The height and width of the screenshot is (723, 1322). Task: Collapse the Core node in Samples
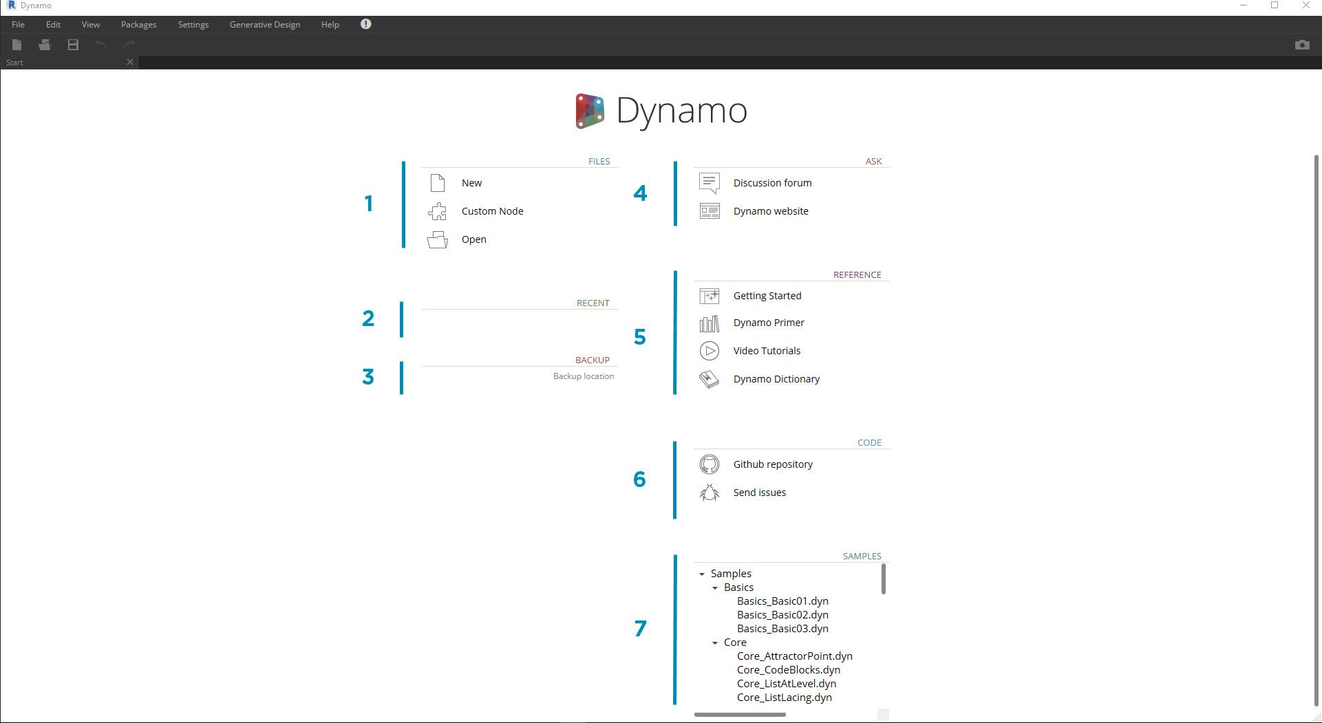(714, 643)
